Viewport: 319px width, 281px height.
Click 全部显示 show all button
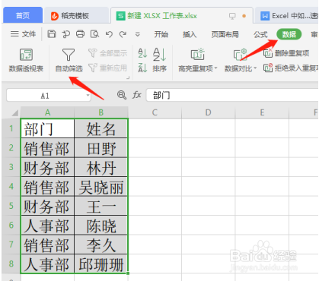click(107, 53)
